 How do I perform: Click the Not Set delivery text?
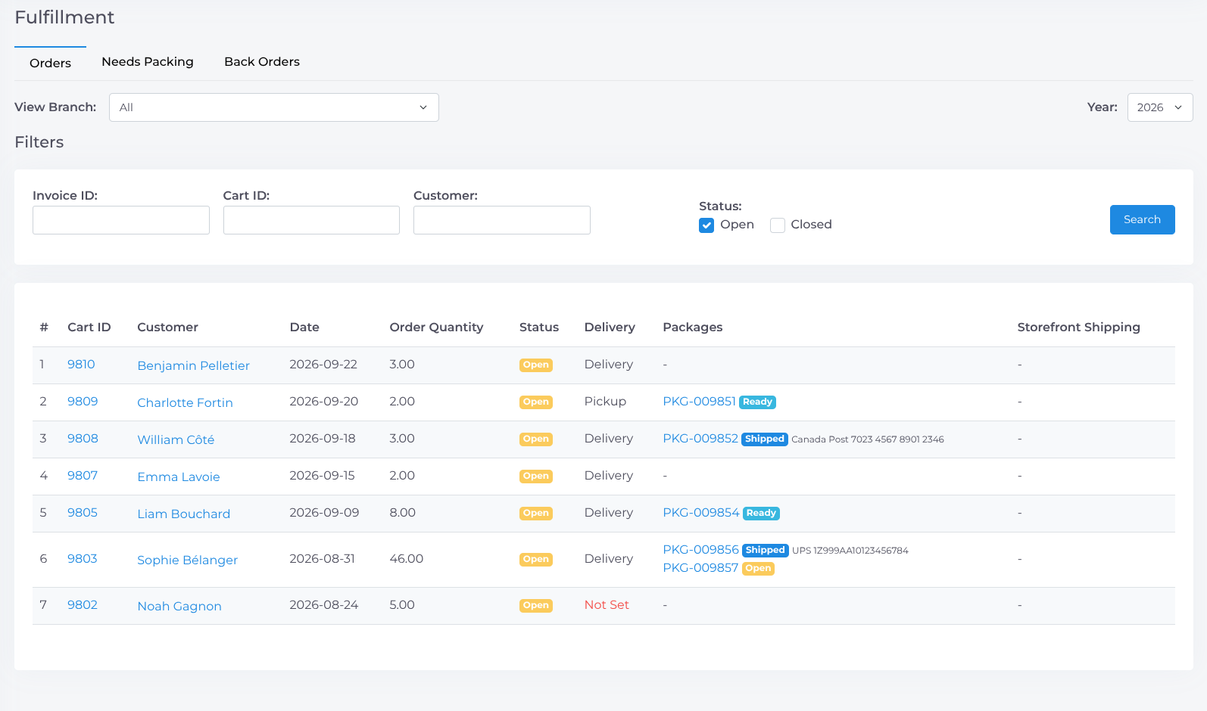607,605
